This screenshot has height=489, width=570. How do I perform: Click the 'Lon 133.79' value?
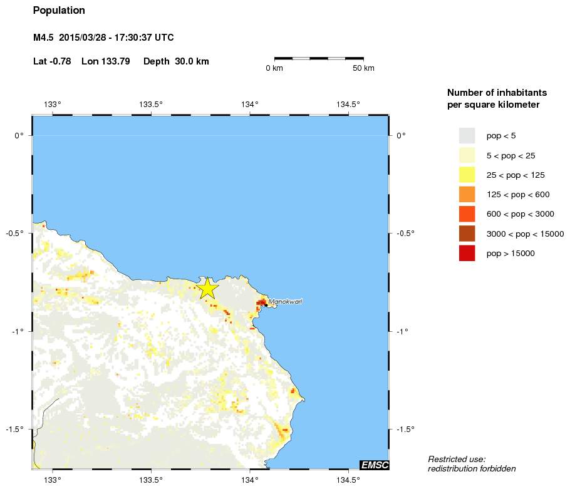coord(105,61)
